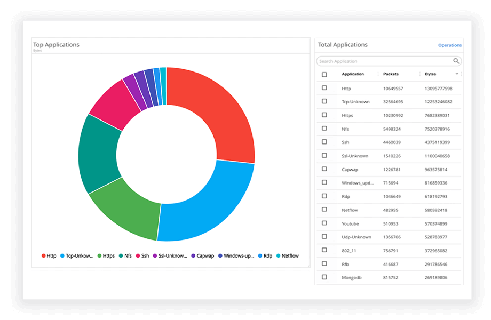Toggle the Capwap legend dot

point(193,256)
